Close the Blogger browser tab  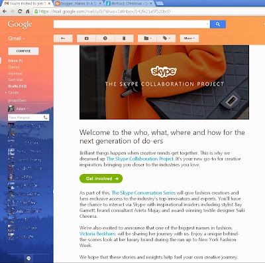[x=100, y=3]
